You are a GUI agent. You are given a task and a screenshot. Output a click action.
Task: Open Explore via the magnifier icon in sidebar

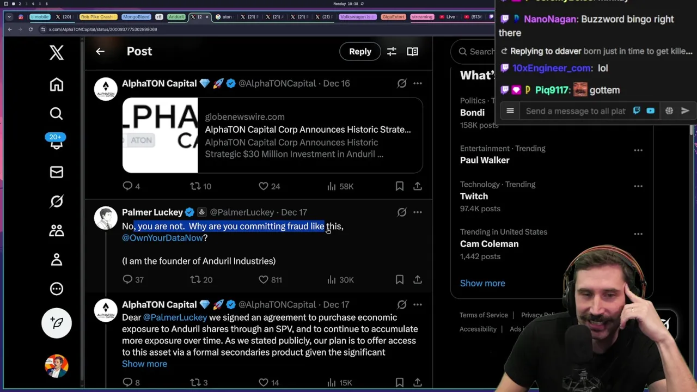(x=57, y=113)
